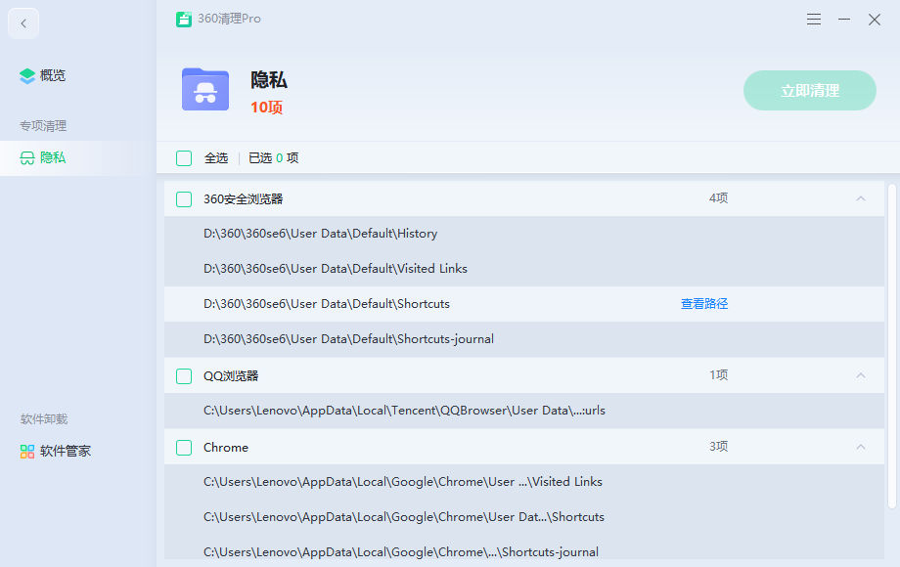Image resolution: width=900 pixels, height=567 pixels.
Task: Click the vertical scrollbar of the list
Action: [x=891, y=342]
